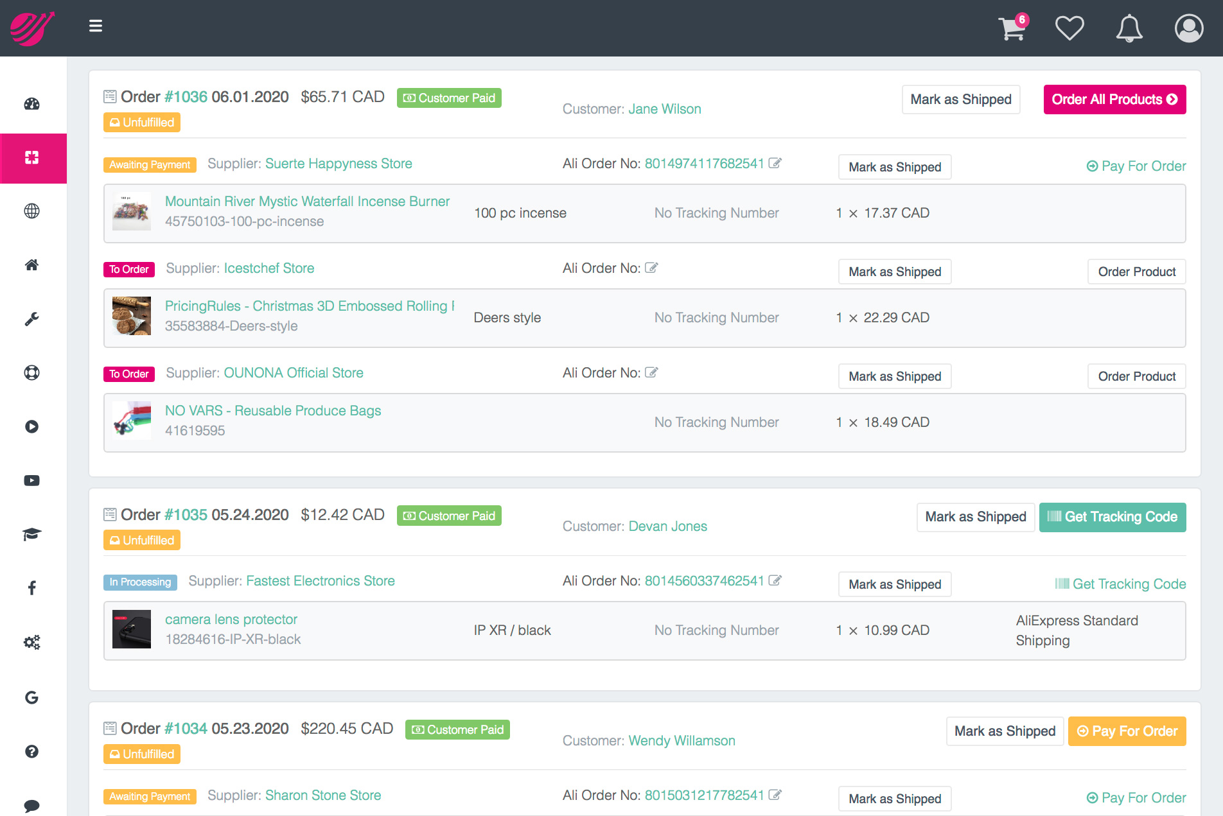Click Pay For Order link for Sharon Stone Store

pyautogui.click(x=1136, y=798)
